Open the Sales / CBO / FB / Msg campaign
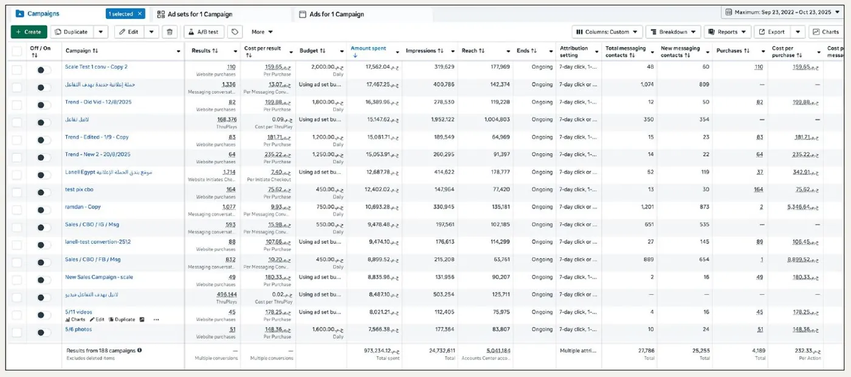The width and height of the screenshot is (851, 377). 93,260
